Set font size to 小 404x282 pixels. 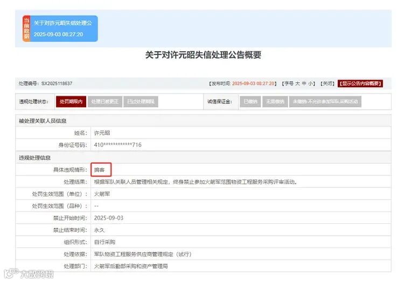pos(310,83)
